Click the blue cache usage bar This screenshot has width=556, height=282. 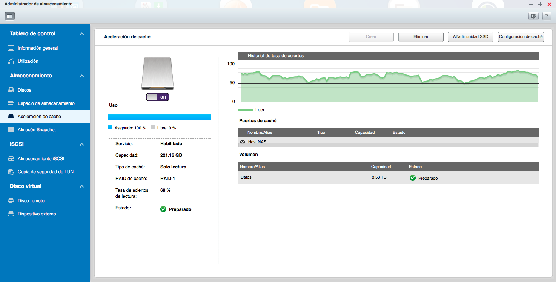[x=159, y=117]
